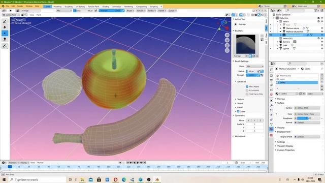The width and height of the screenshot is (325, 183).
Task: Select material preview shading mode
Action: pos(259,15)
